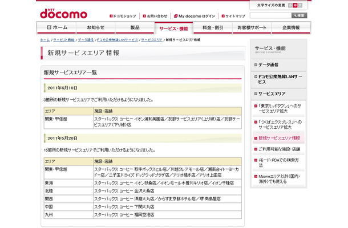
Task: Click サービス・機能 breadcrumb link
Action: click(x=64, y=40)
